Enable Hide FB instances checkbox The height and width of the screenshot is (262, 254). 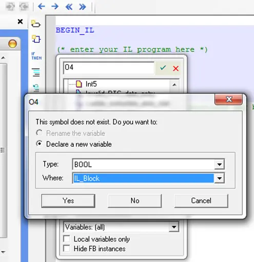pos(67,248)
